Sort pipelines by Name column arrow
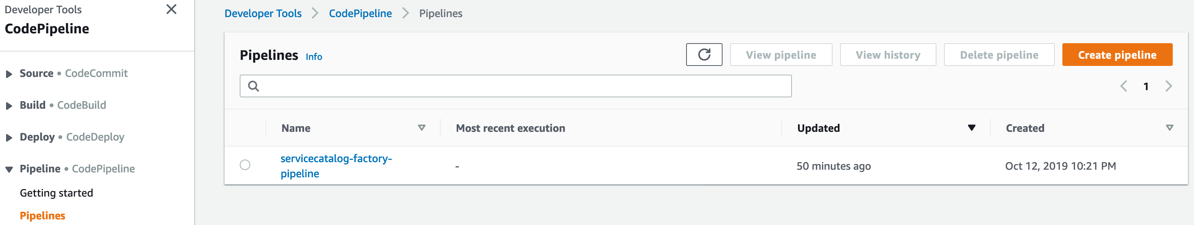 click(421, 128)
